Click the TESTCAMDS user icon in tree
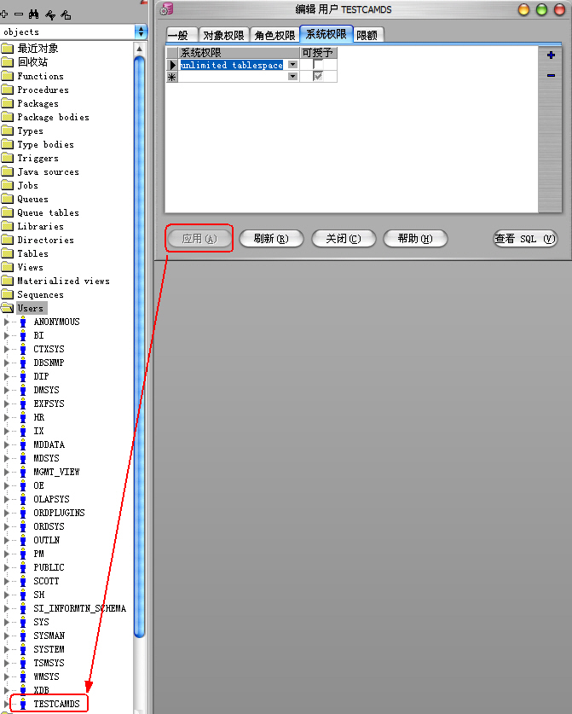 point(23,704)
